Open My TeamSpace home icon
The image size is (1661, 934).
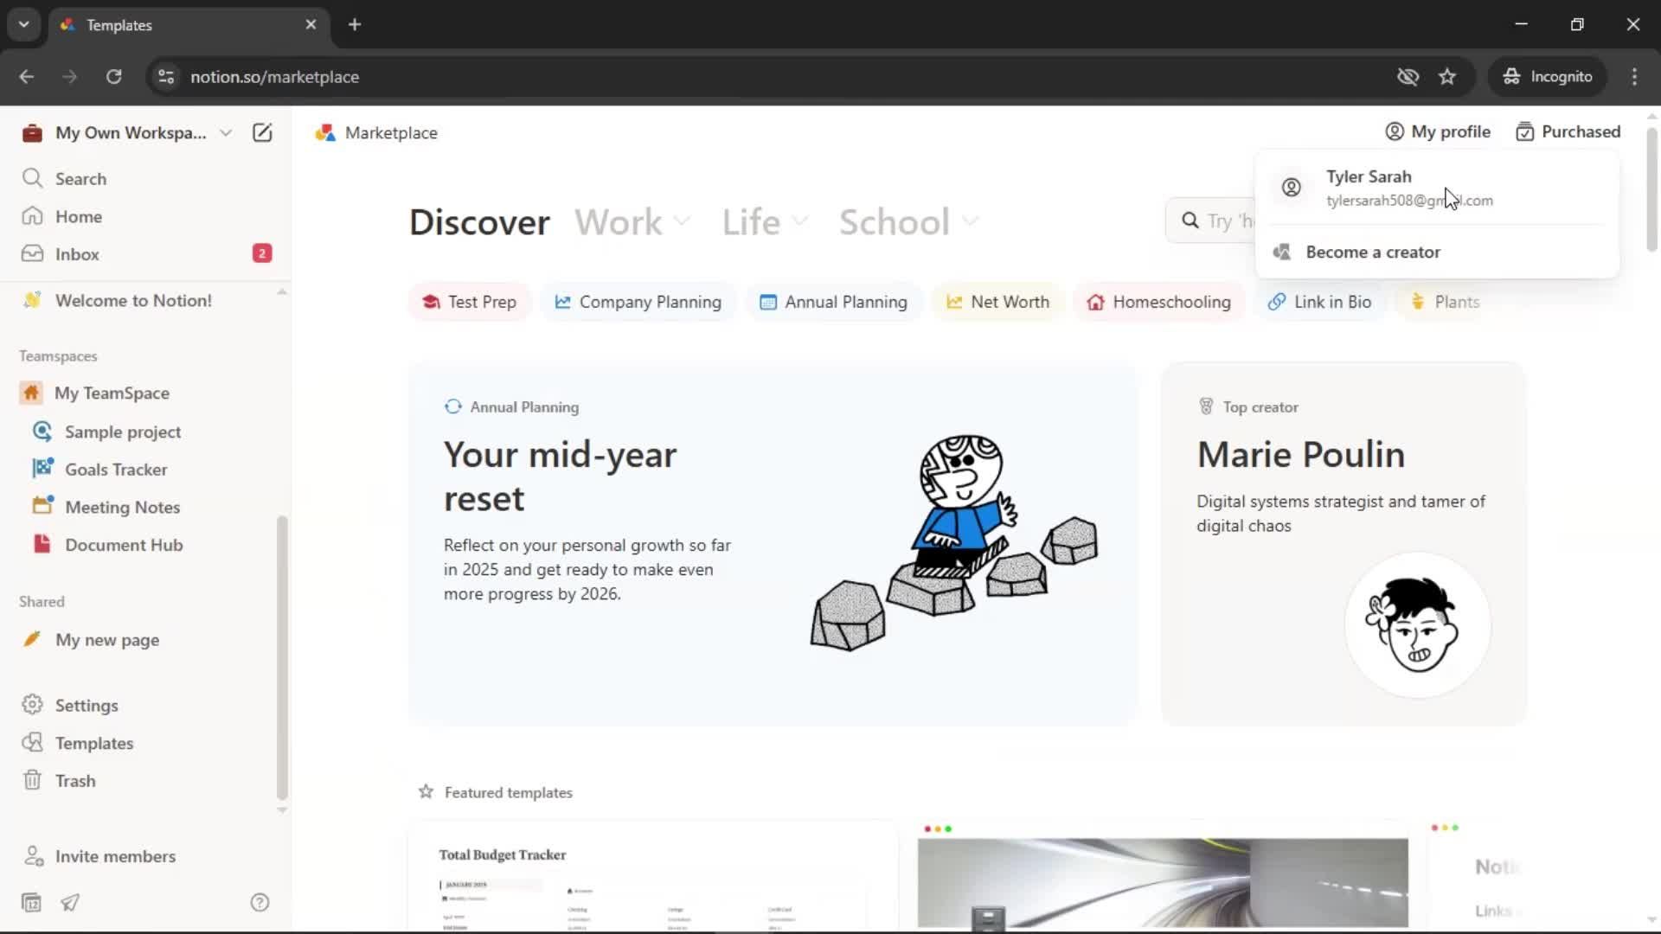(x=31, y=393)
